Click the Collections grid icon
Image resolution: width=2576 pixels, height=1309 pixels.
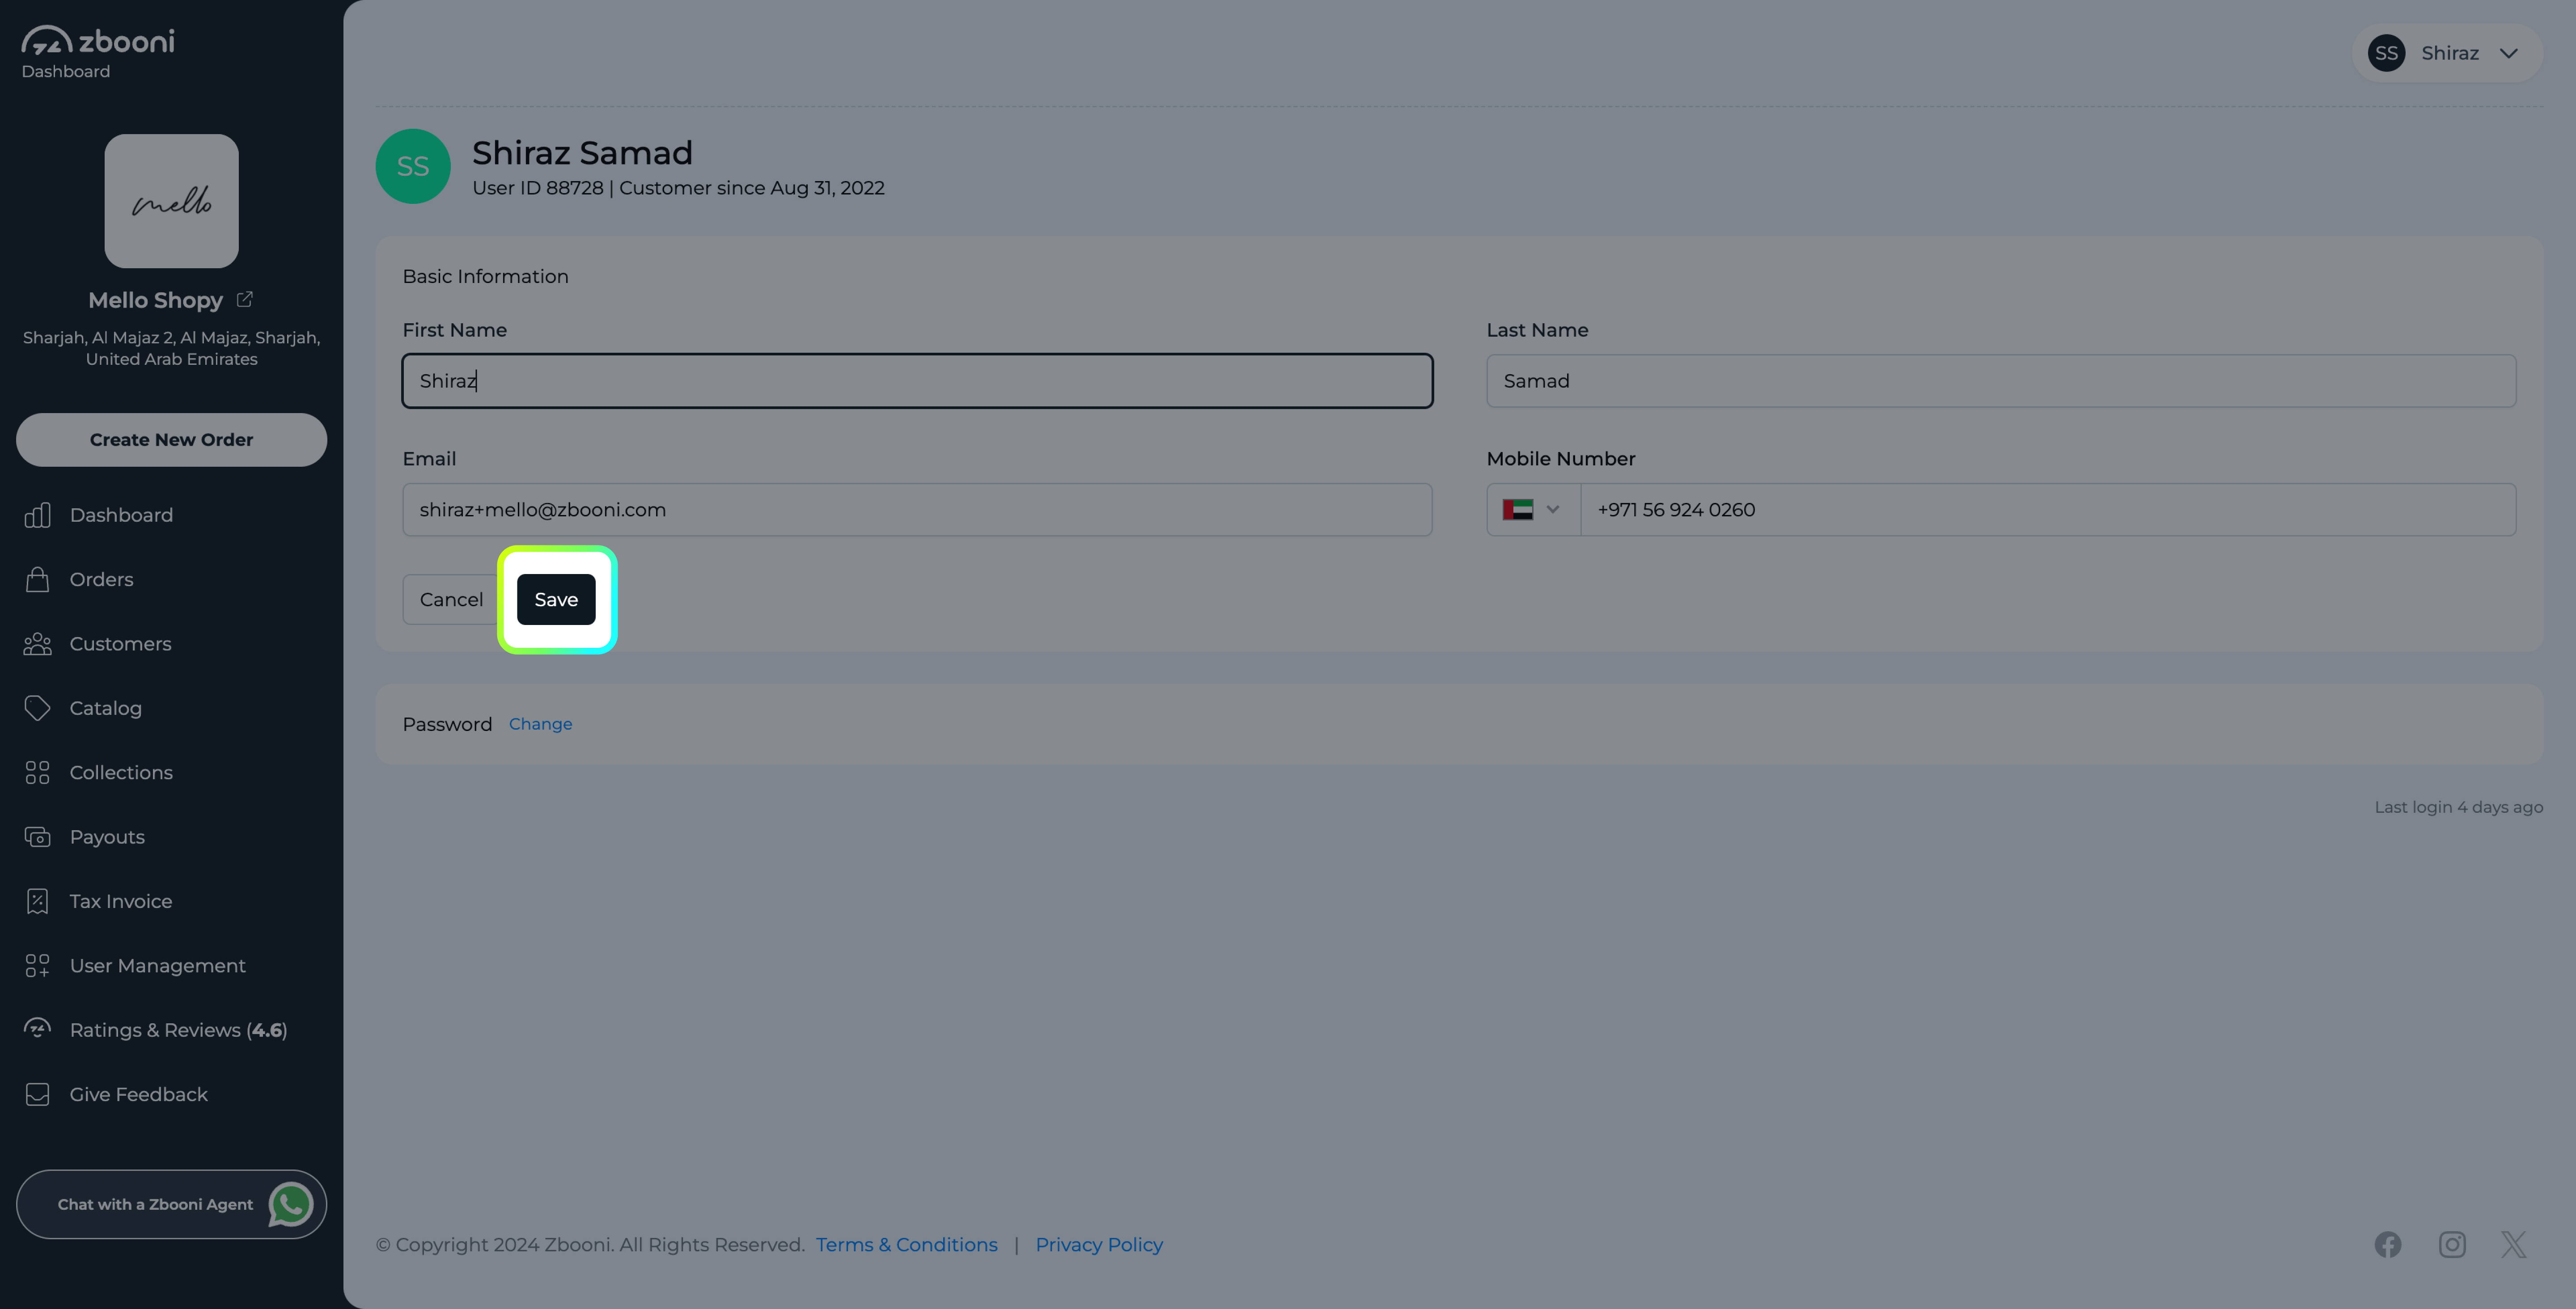[37, 772]
